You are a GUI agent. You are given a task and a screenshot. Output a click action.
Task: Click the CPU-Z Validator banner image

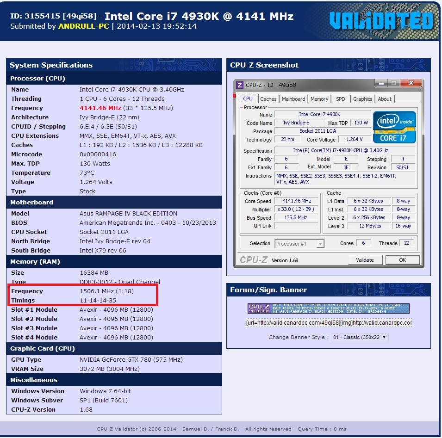point(329,308)
